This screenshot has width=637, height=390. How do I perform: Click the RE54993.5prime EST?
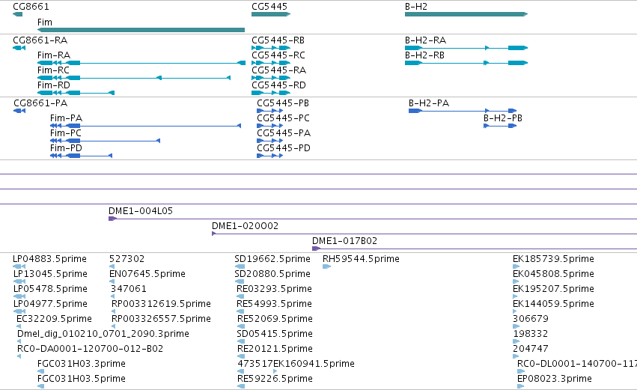coord(240,311)
